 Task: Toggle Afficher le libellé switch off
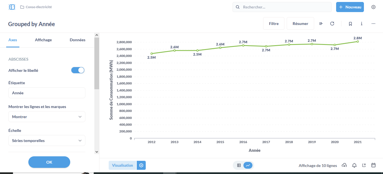(78, 70)
